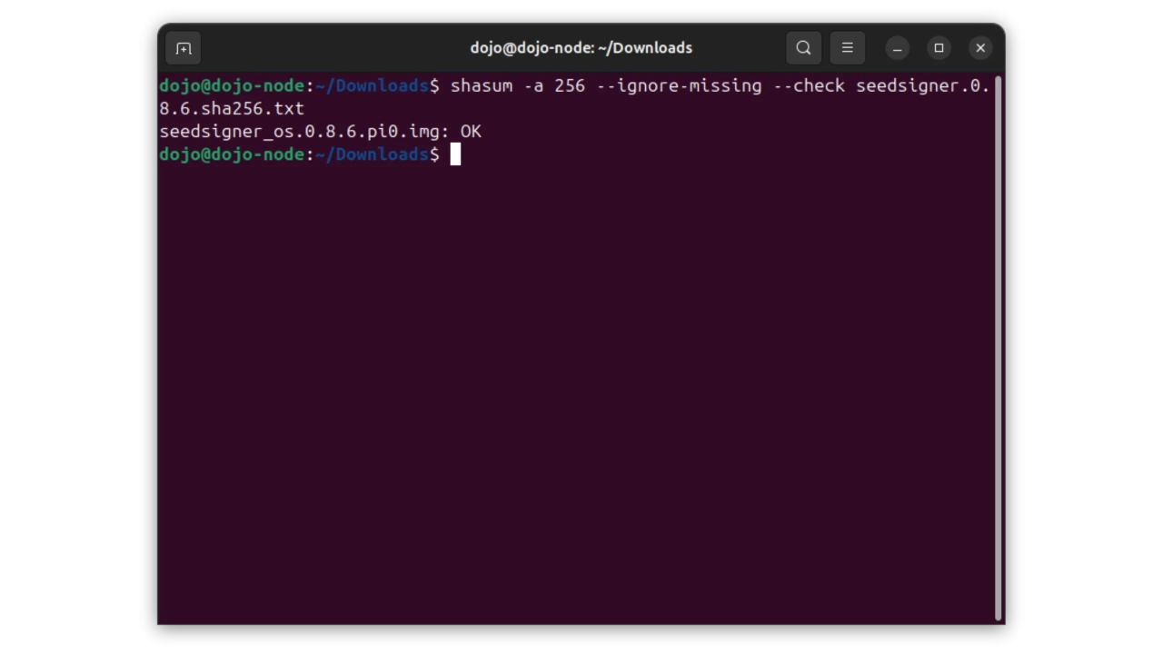Click the --ignore-missing flag text
1163x654 pixels.
click(x=679, y=86)
